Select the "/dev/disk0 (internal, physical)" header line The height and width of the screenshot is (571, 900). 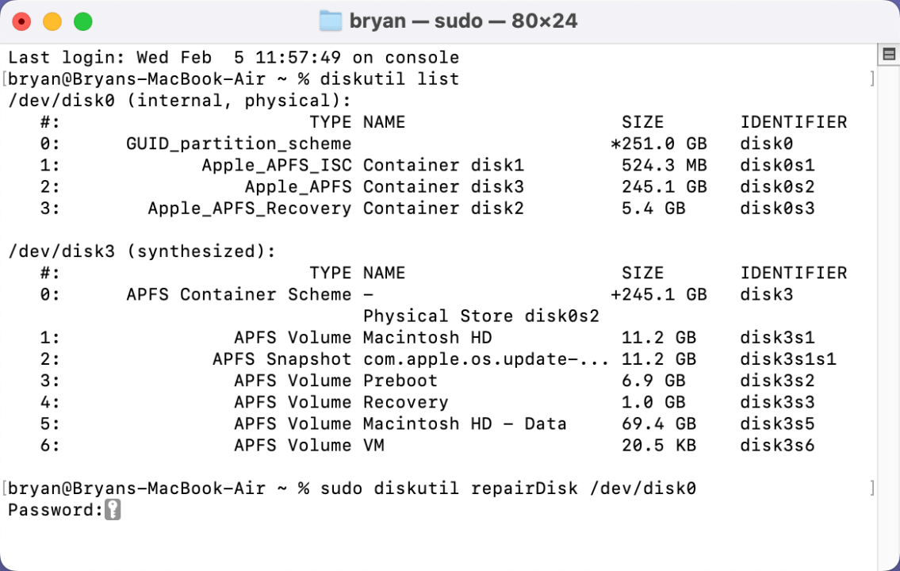point(179,101)
